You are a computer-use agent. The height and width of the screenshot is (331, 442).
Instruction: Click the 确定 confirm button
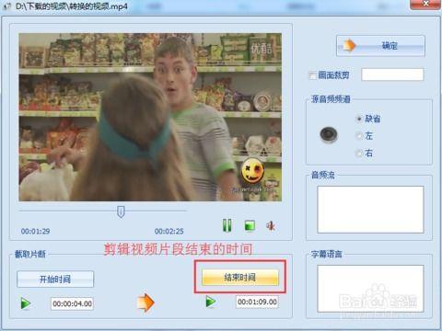point(380,46)
